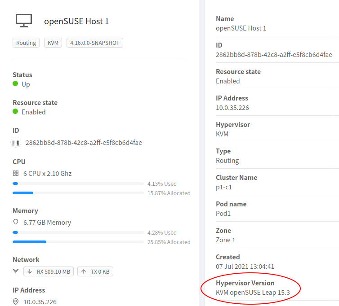The height and width of the screenshot is (306, 339).
Task: Click the Type value Routing
Action: tap(227, 161)
